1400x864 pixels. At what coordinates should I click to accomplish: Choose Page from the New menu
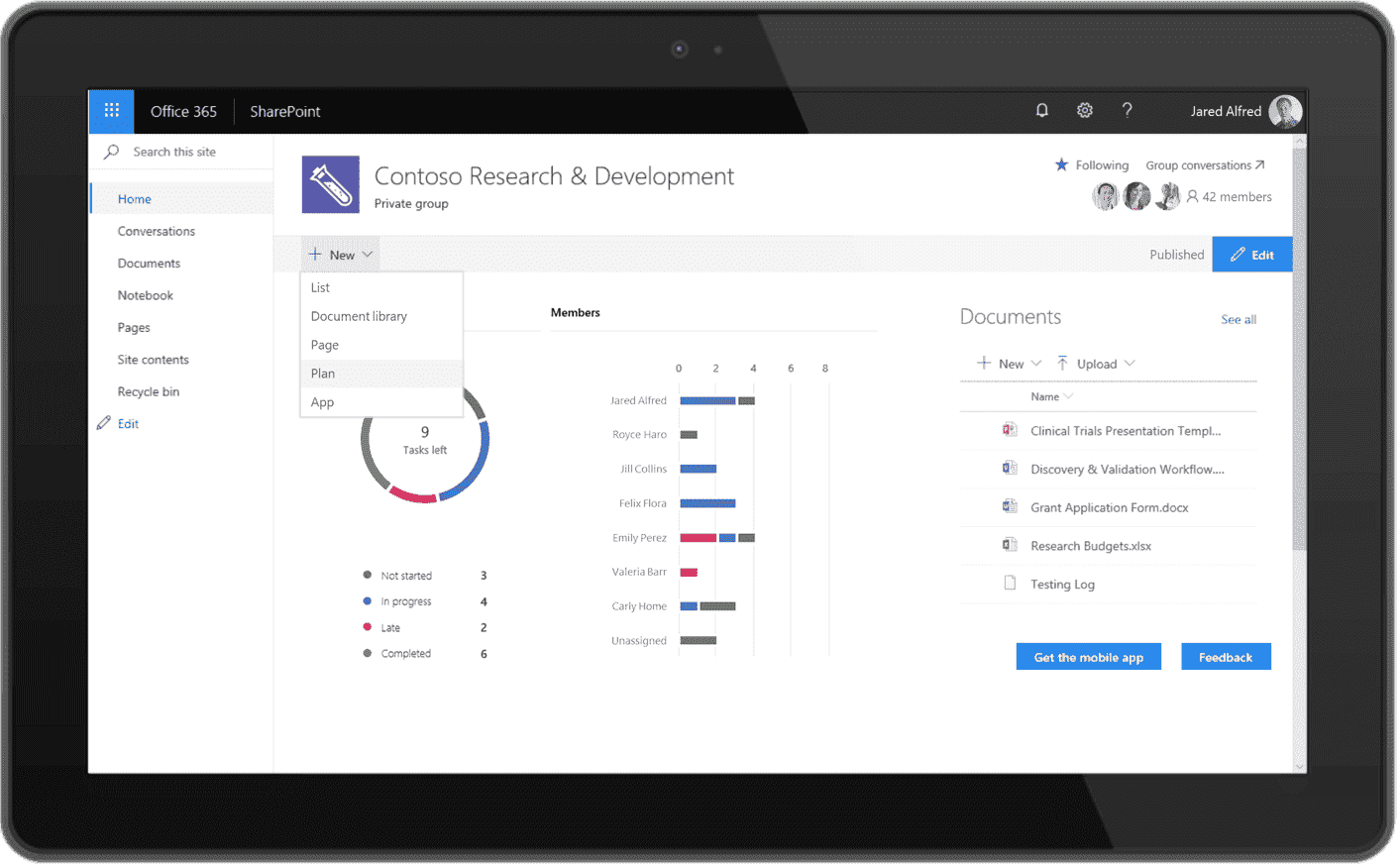pos(381,345)
